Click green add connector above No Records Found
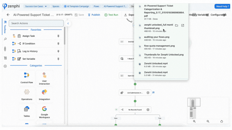 click(135, 101)
